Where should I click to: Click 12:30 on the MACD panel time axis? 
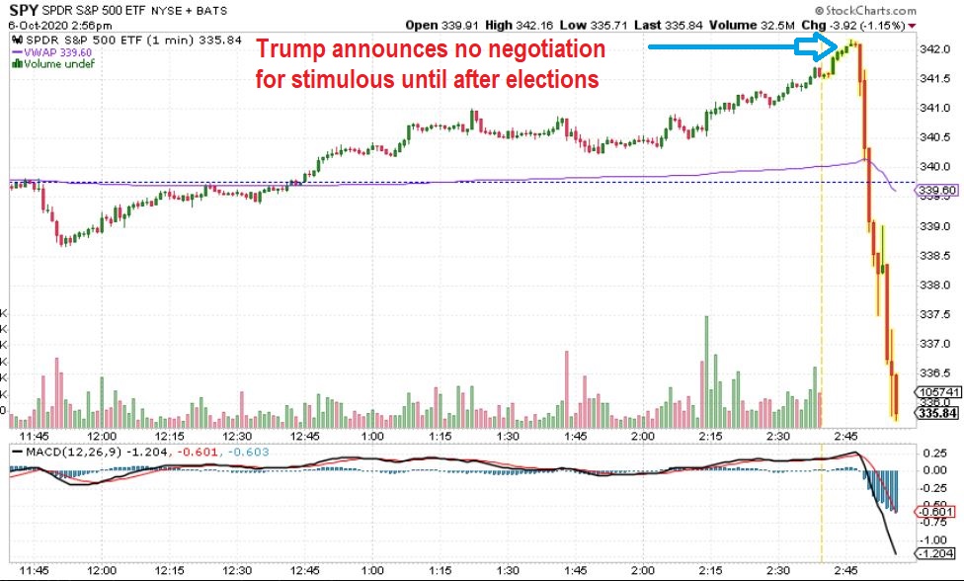click(x=237, y=570)
